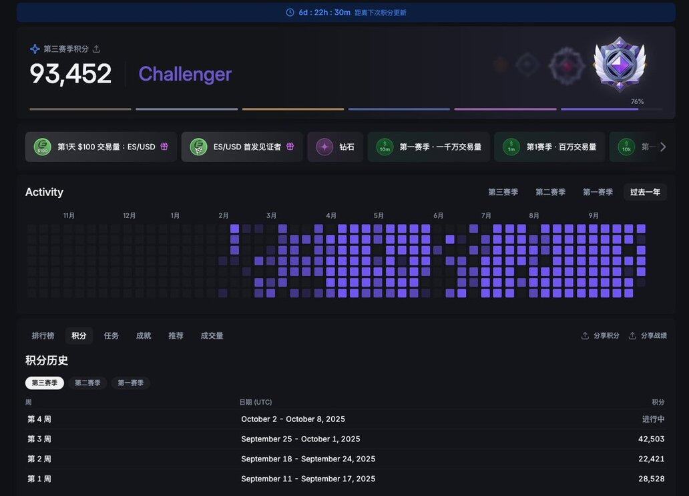Click the 分享积分 button
The width and height of the screenshot is (689, 496).
pyautogui.click(x=600, y=335)
